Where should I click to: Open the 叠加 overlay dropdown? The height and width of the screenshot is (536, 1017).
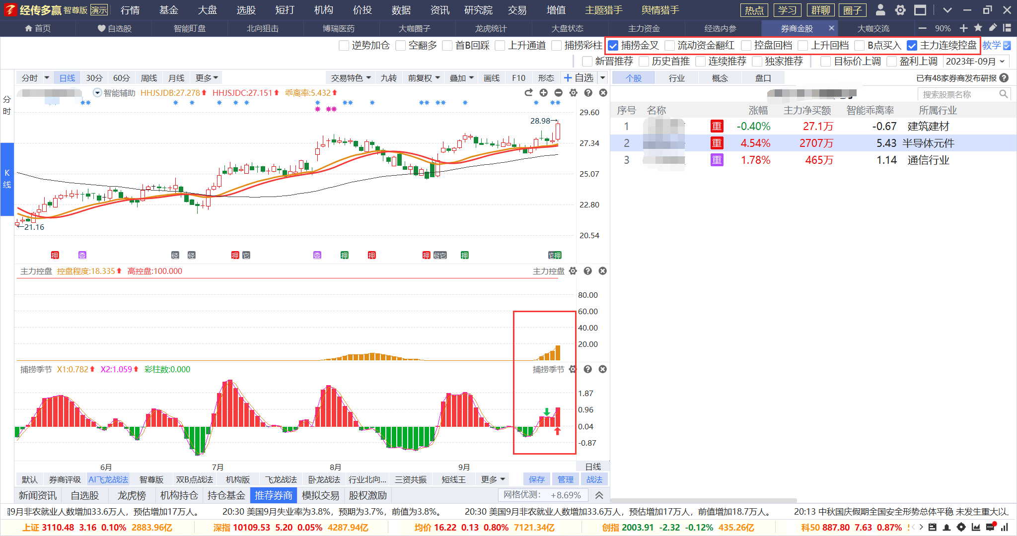(462, 78)
